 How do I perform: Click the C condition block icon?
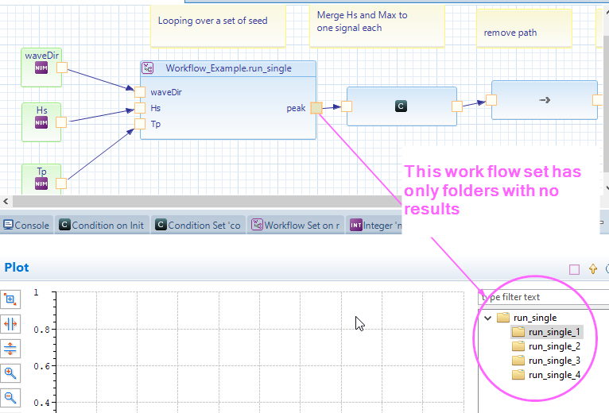(401, 106)
